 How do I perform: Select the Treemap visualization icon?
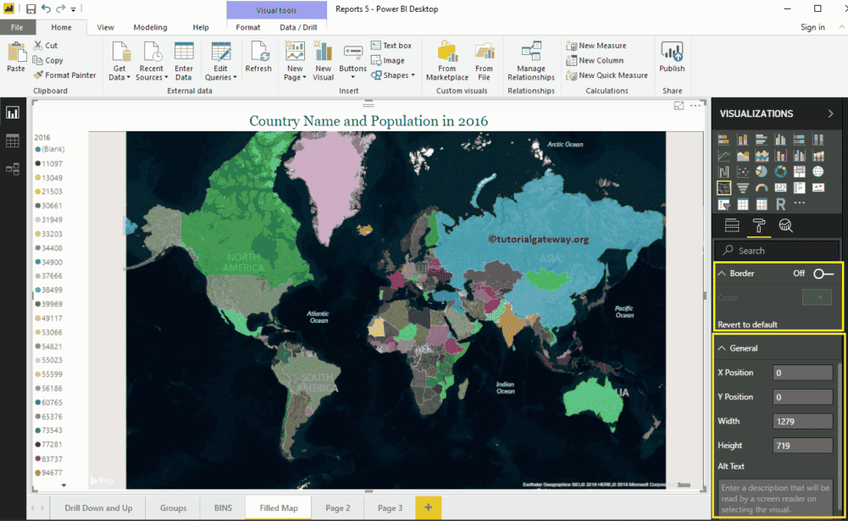click(x=799, y=171)
